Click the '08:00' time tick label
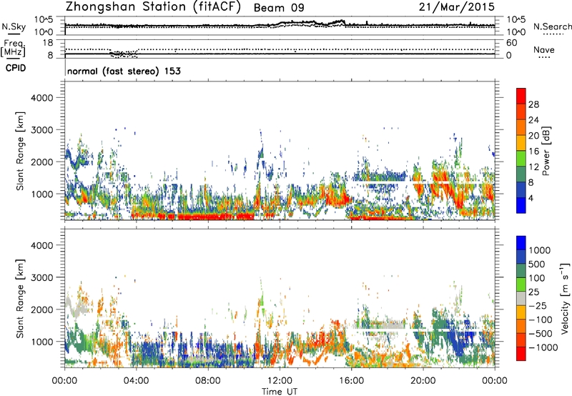 [x=208, y=381]
